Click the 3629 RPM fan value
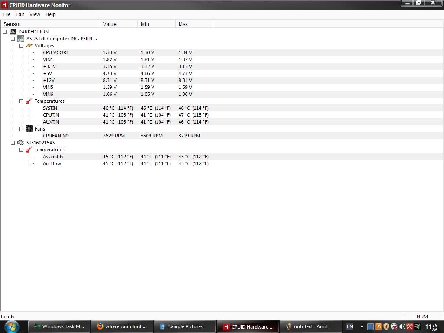The image size is (444, 333). [x=114, y=136]
